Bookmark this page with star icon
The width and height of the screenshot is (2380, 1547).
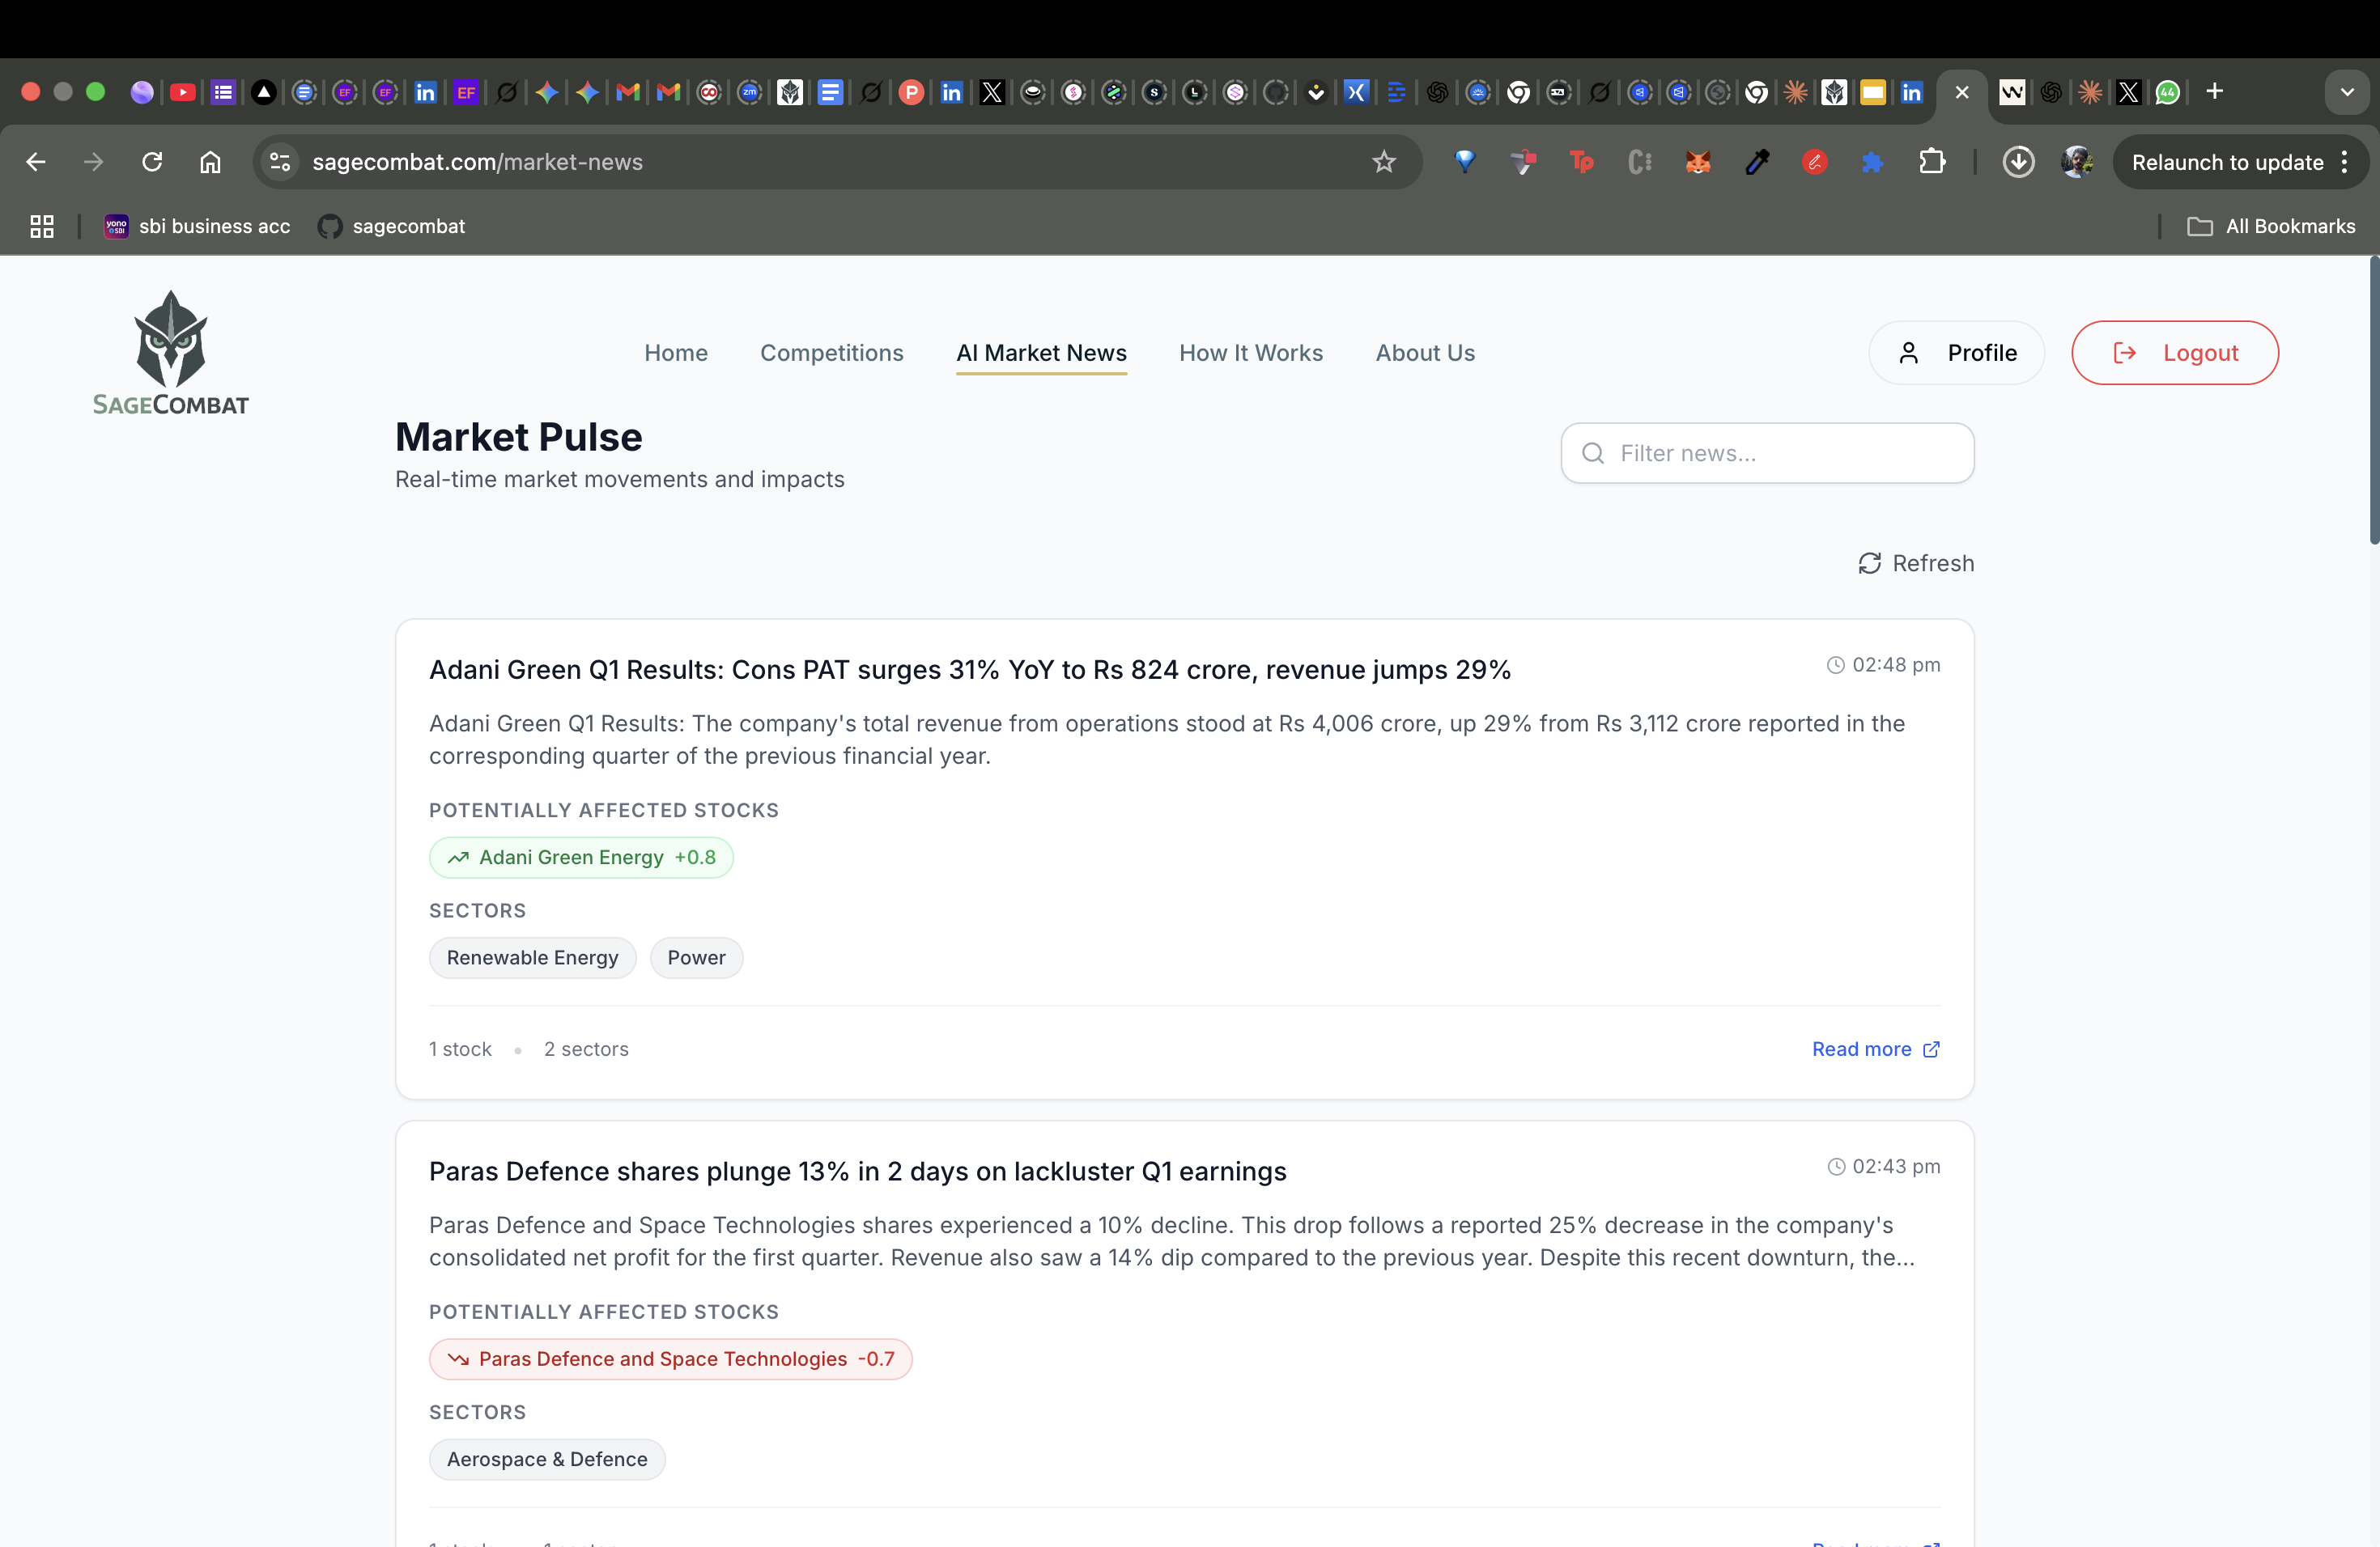[x=1383, y=162]
